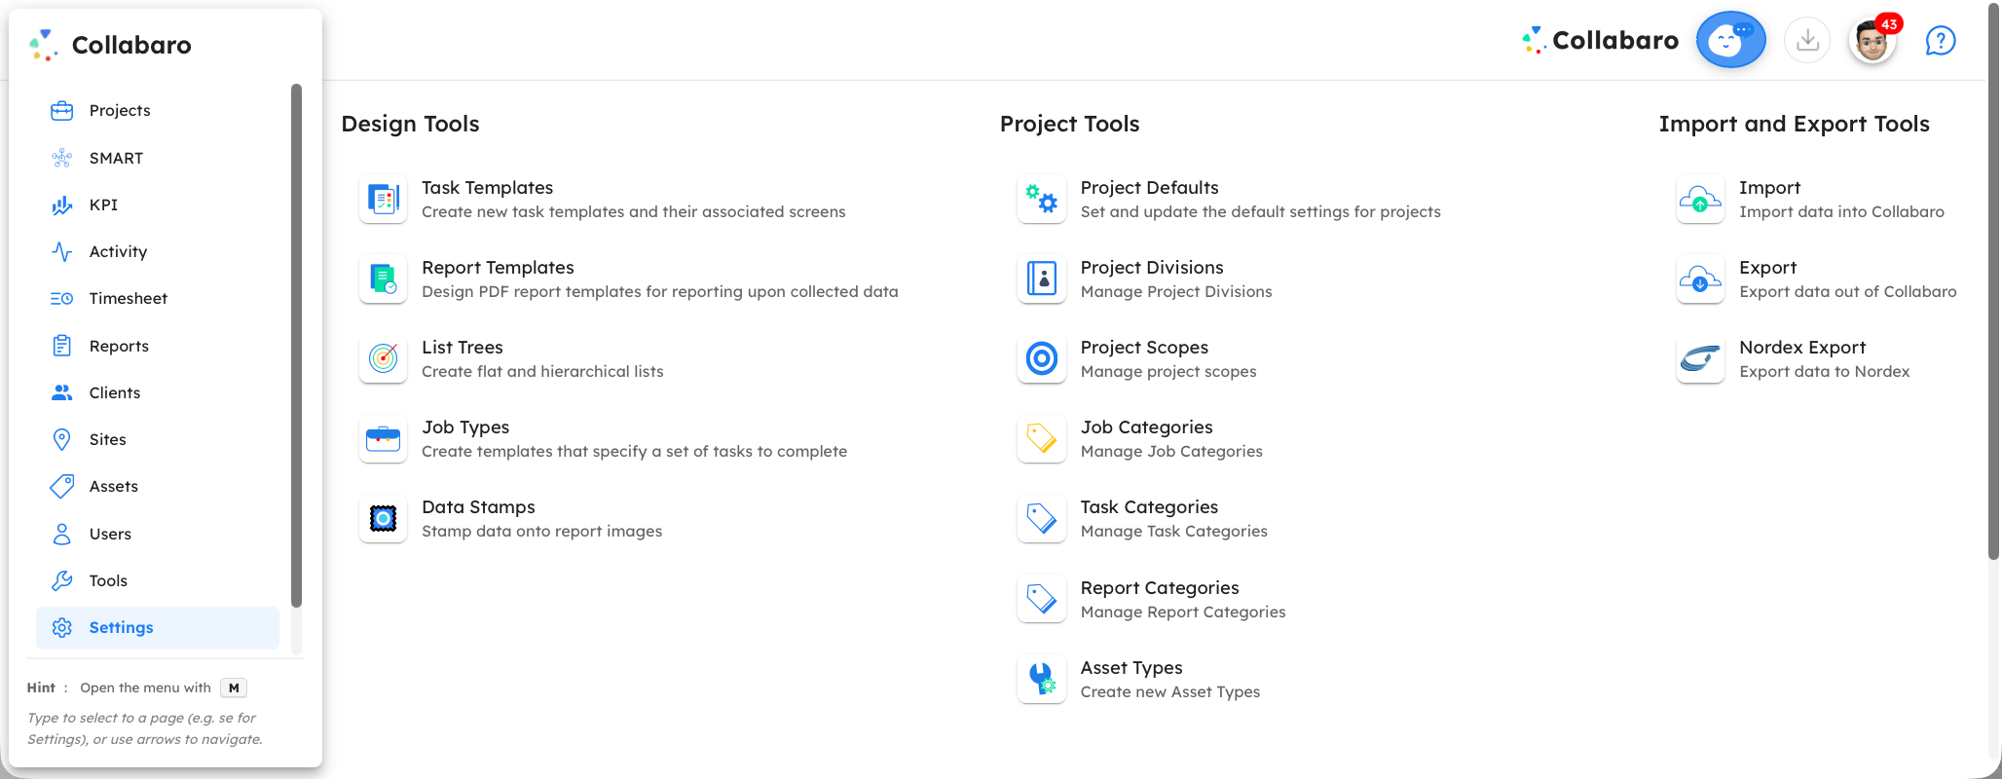This screenshot has height=779, width=2002.
Task: Click the M shortcut key hint
Action: tap(234, 687)
